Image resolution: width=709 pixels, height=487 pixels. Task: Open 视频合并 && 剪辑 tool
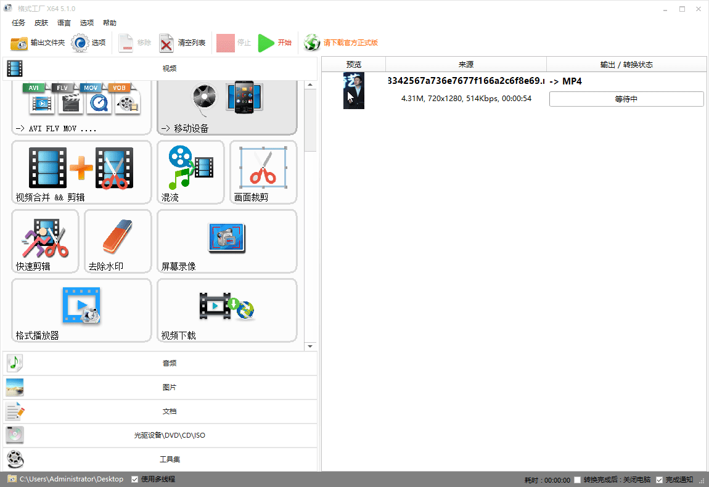81,172
